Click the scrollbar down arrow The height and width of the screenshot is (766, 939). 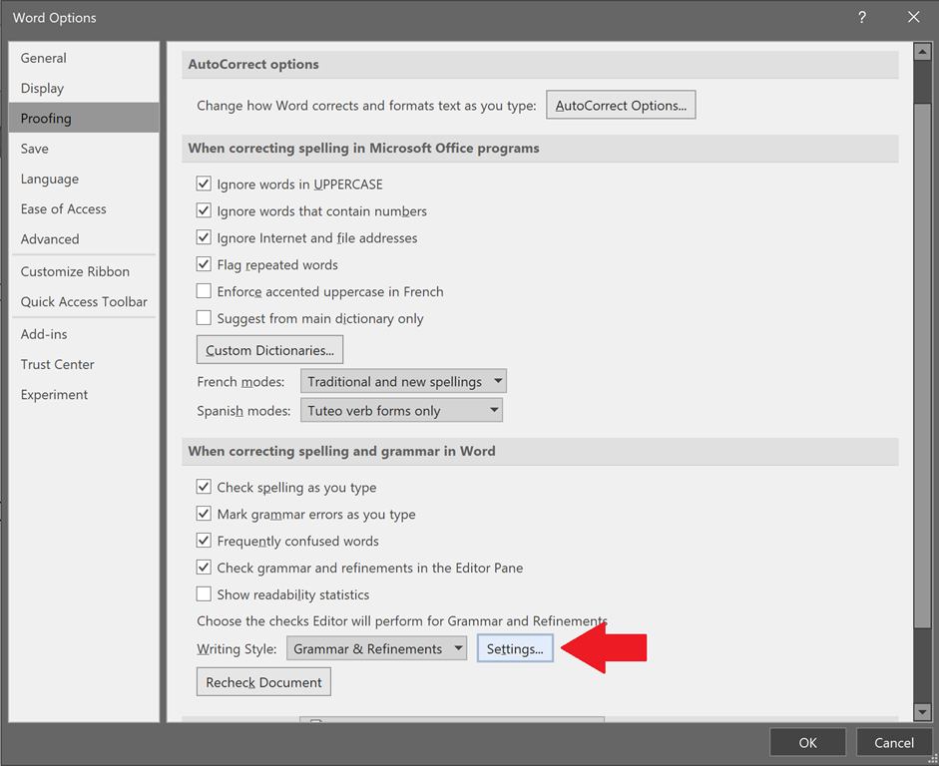tap(923, 712)
